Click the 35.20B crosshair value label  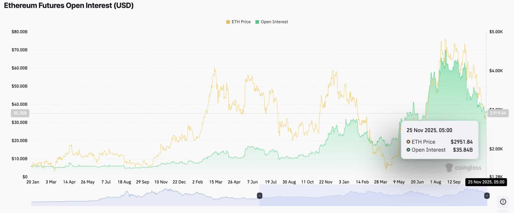point(20,113)
